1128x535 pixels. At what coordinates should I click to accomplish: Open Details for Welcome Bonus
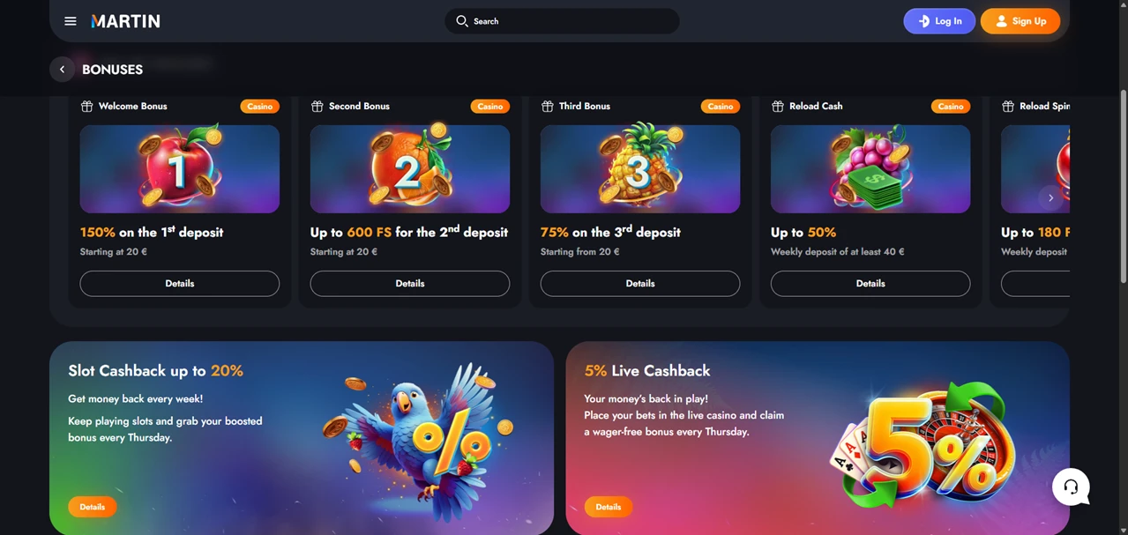tap(180, 284)
